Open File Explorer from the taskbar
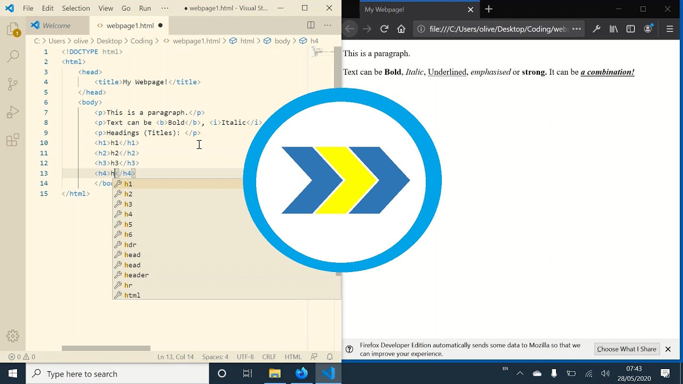The image size is (683, 384). click(275, 373)
